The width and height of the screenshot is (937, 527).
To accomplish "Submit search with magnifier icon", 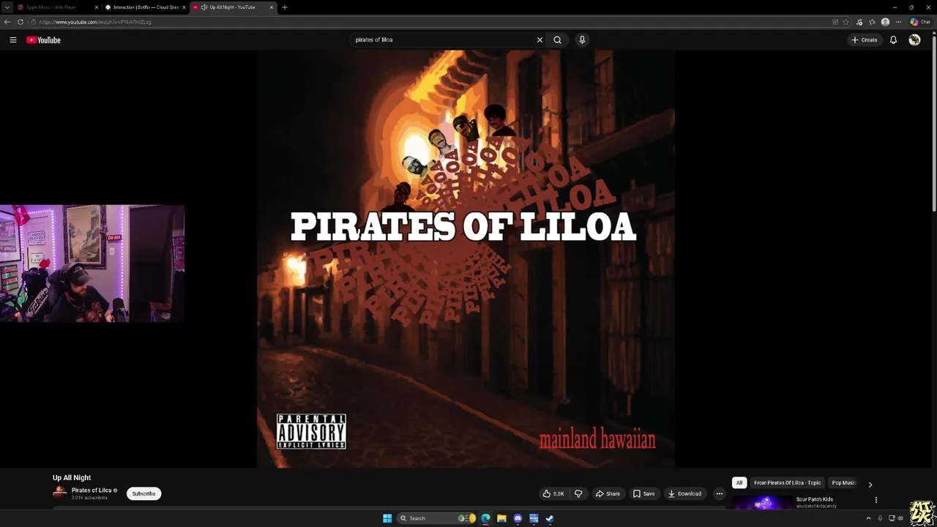I will point(557,40).
